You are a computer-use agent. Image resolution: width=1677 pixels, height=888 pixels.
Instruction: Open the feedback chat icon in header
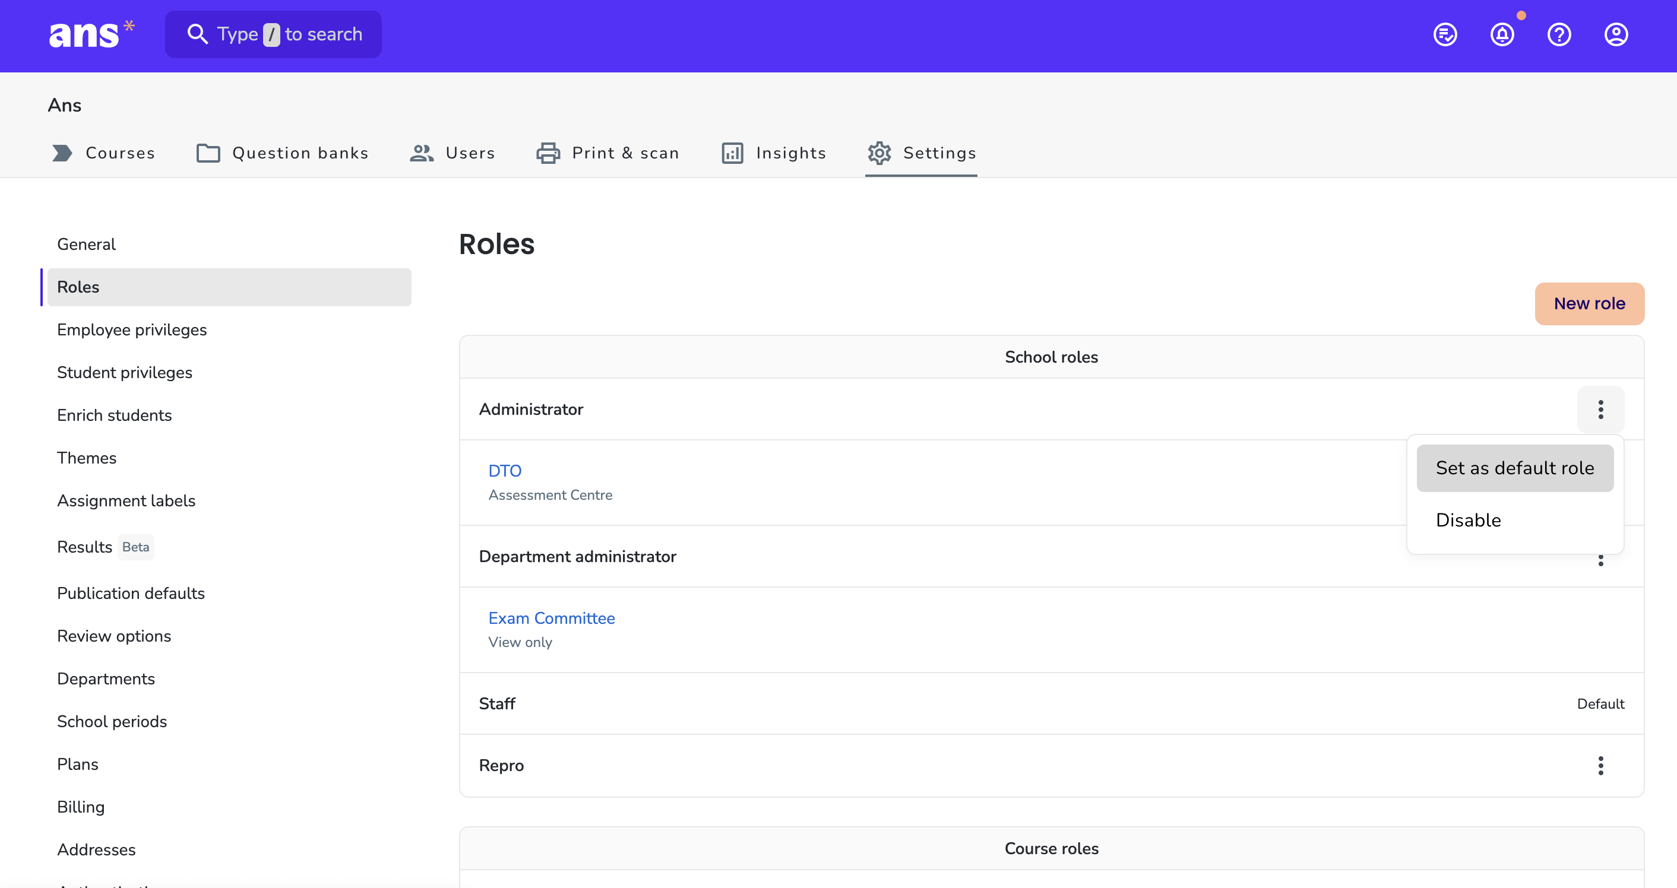[1445, 34]
